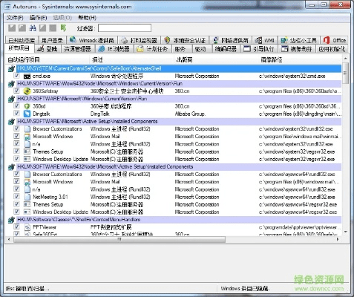Sort by 映像路径 column header
The height and width of the screenshot is (297, 354).
[x=300, y=59]
